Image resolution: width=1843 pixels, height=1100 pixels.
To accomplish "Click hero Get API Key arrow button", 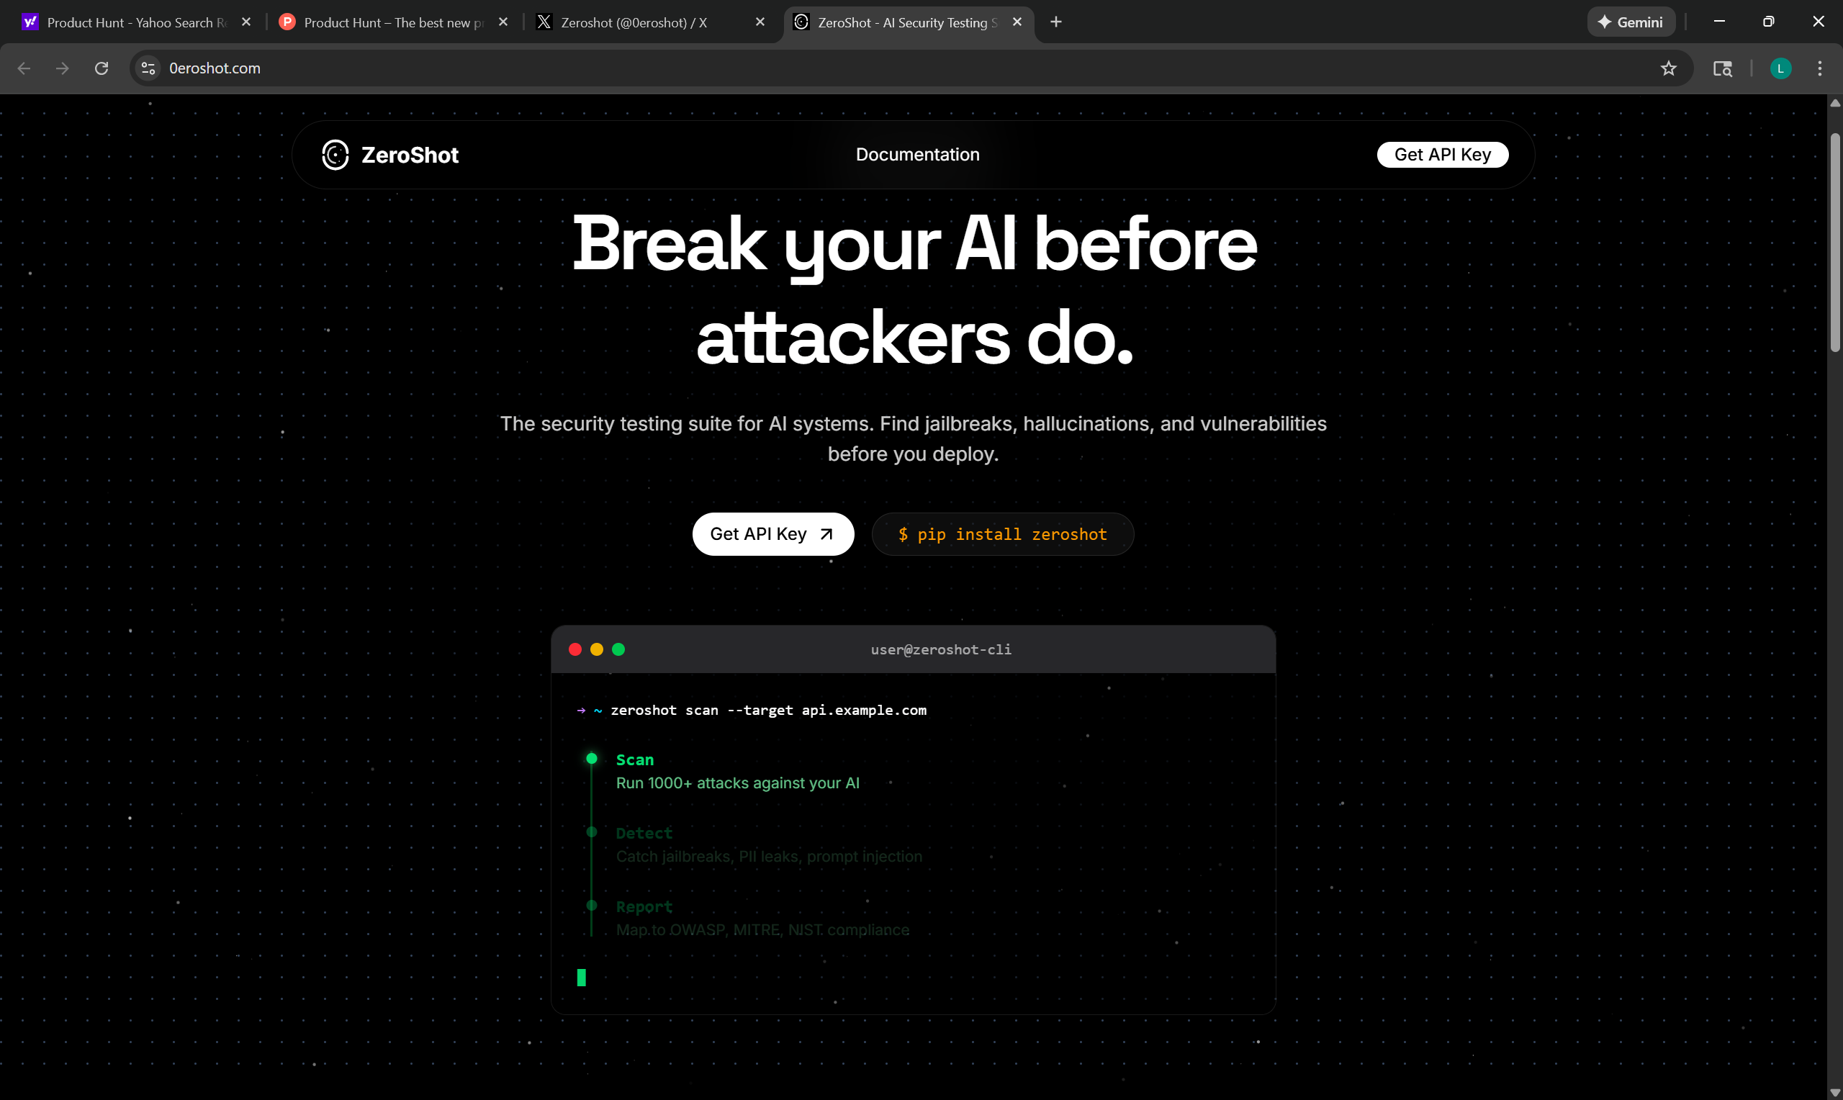I will pos(772,533).
